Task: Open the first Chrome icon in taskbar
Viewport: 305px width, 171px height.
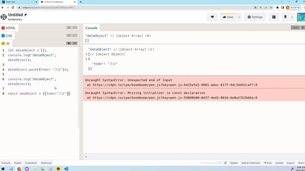Action: (x=19, y=169)
